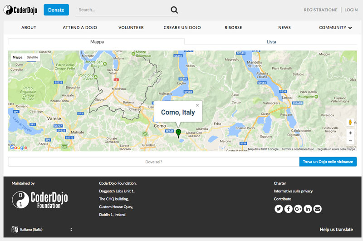Open the Facebook social icon
Screen dimensions: 363x241
point(288,209)
